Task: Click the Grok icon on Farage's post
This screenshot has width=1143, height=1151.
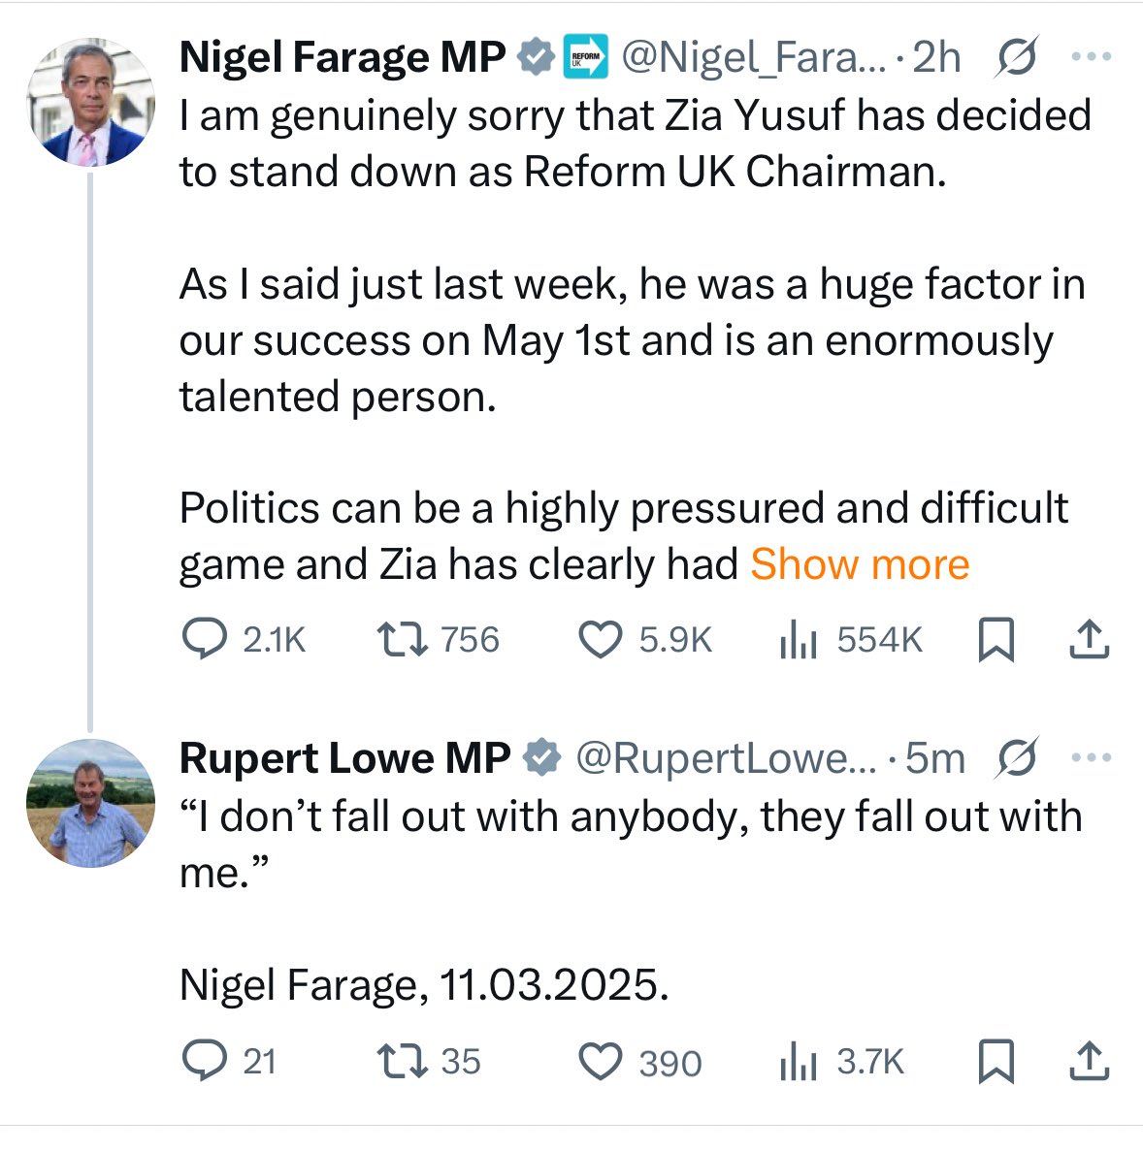Action: pos(1017,58)
